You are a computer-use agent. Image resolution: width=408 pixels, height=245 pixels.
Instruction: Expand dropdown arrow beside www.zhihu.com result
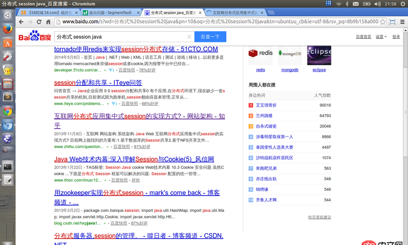pyautogui.click(x=107, y=147)
